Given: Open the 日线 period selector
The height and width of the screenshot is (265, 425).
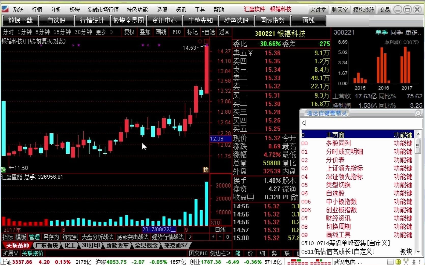Looking at the screenshot, I should 220,230.
